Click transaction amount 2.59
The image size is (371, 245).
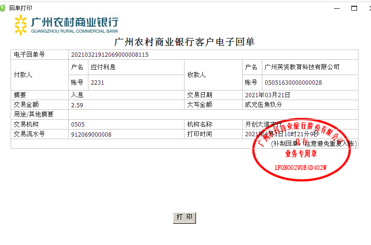[77, 105]
